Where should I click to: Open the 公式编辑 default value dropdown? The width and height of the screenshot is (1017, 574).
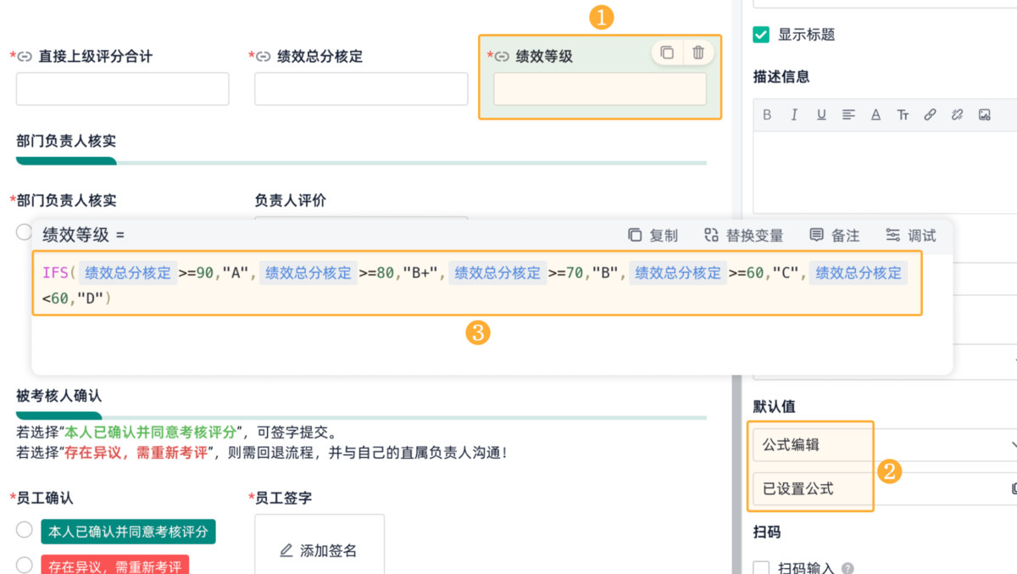(881, 444)
